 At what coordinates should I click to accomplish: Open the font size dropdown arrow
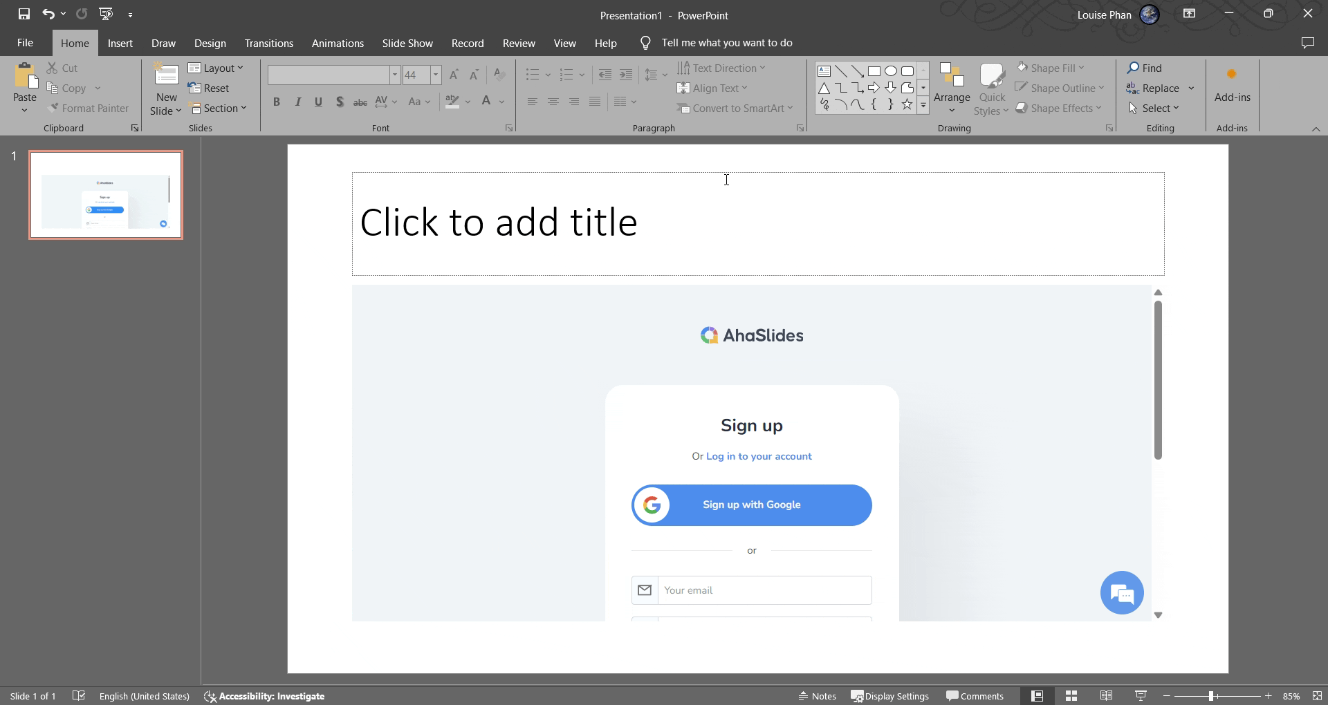[436, 75]
